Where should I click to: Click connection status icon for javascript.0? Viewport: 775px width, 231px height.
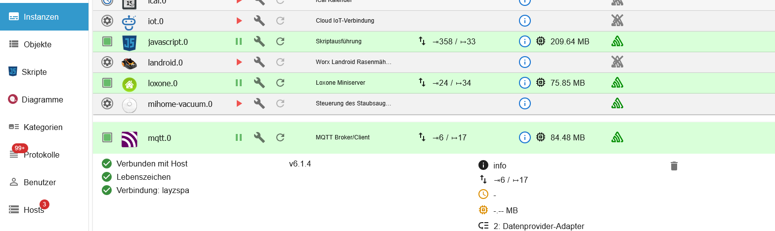click(616, 41)
